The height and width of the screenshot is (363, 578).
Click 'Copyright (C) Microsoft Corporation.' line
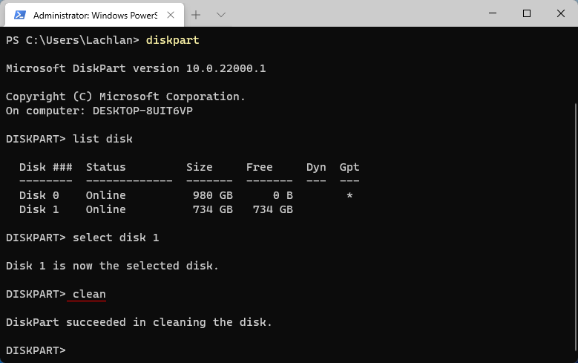pos(125,97)
